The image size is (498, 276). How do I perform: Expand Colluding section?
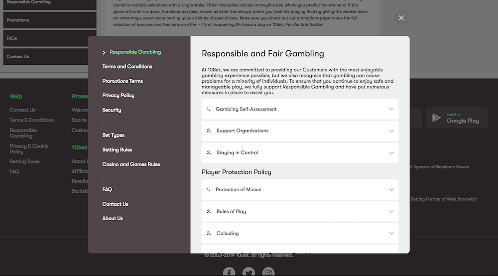(x=300, y=234)
